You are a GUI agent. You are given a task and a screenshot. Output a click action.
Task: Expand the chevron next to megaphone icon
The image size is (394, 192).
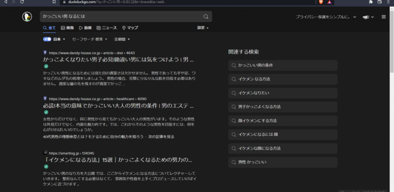[372, 17]
